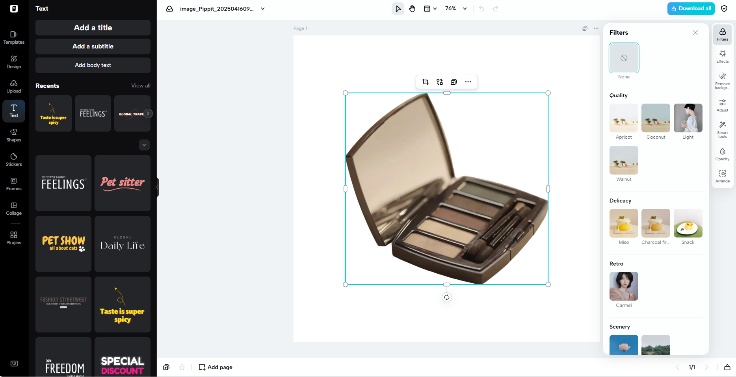
Task: Click the keyboard shortcuts icon
Action: tap(14, 364)
